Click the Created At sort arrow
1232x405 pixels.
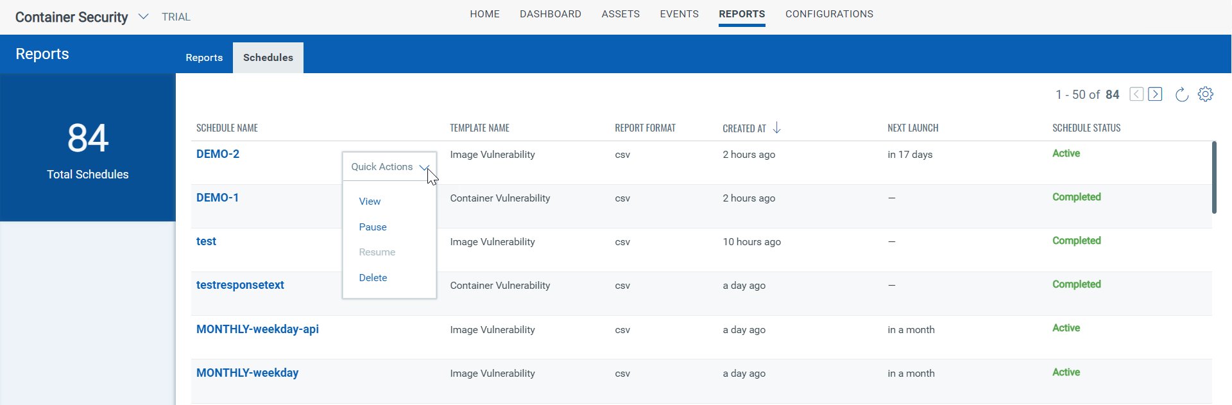(x=776, y=128)
